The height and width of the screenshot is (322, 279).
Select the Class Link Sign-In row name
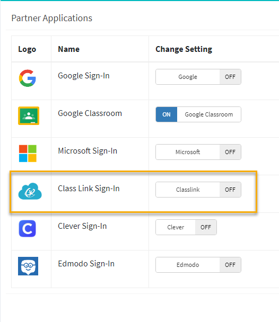pyautogui.click(x=89, y=189)
